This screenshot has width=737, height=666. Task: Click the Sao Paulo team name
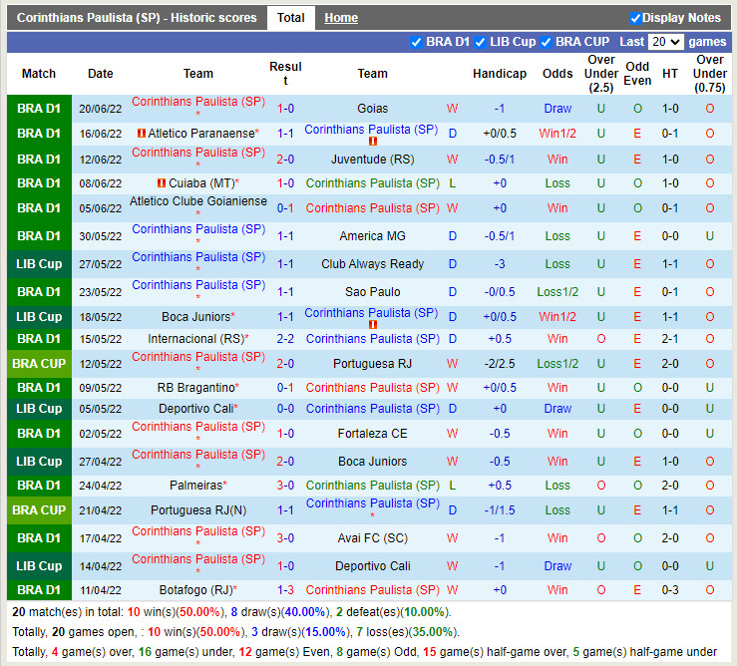pos(372,292)
